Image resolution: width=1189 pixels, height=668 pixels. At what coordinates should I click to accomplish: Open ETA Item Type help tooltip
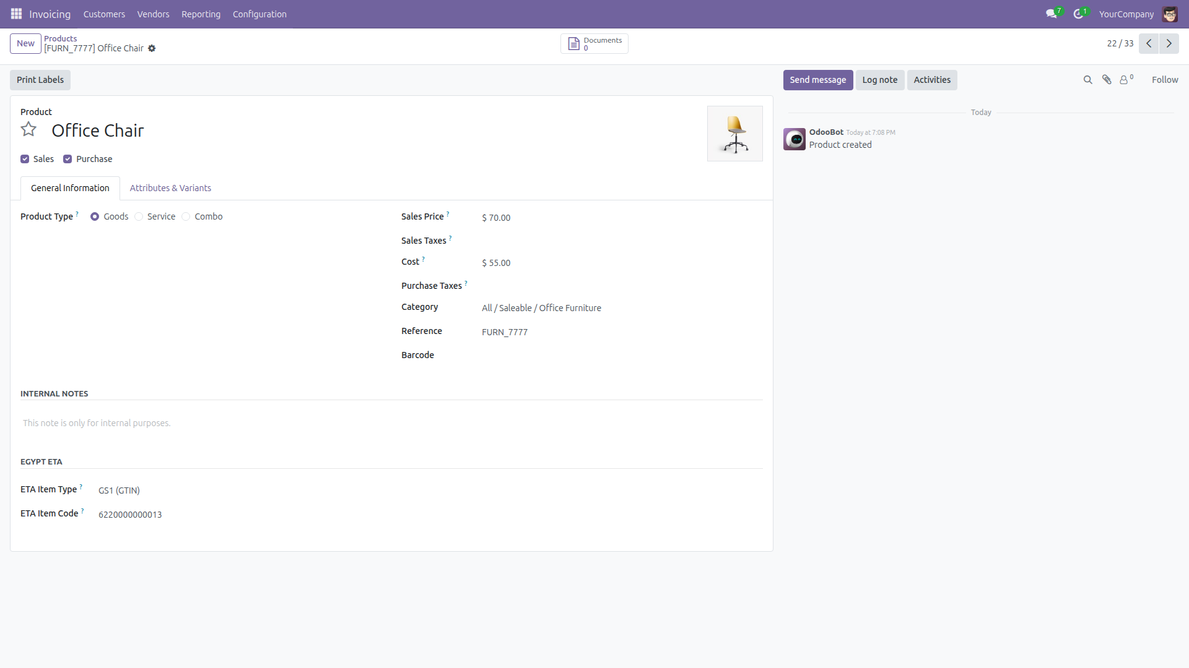click(x=81, y=487)
